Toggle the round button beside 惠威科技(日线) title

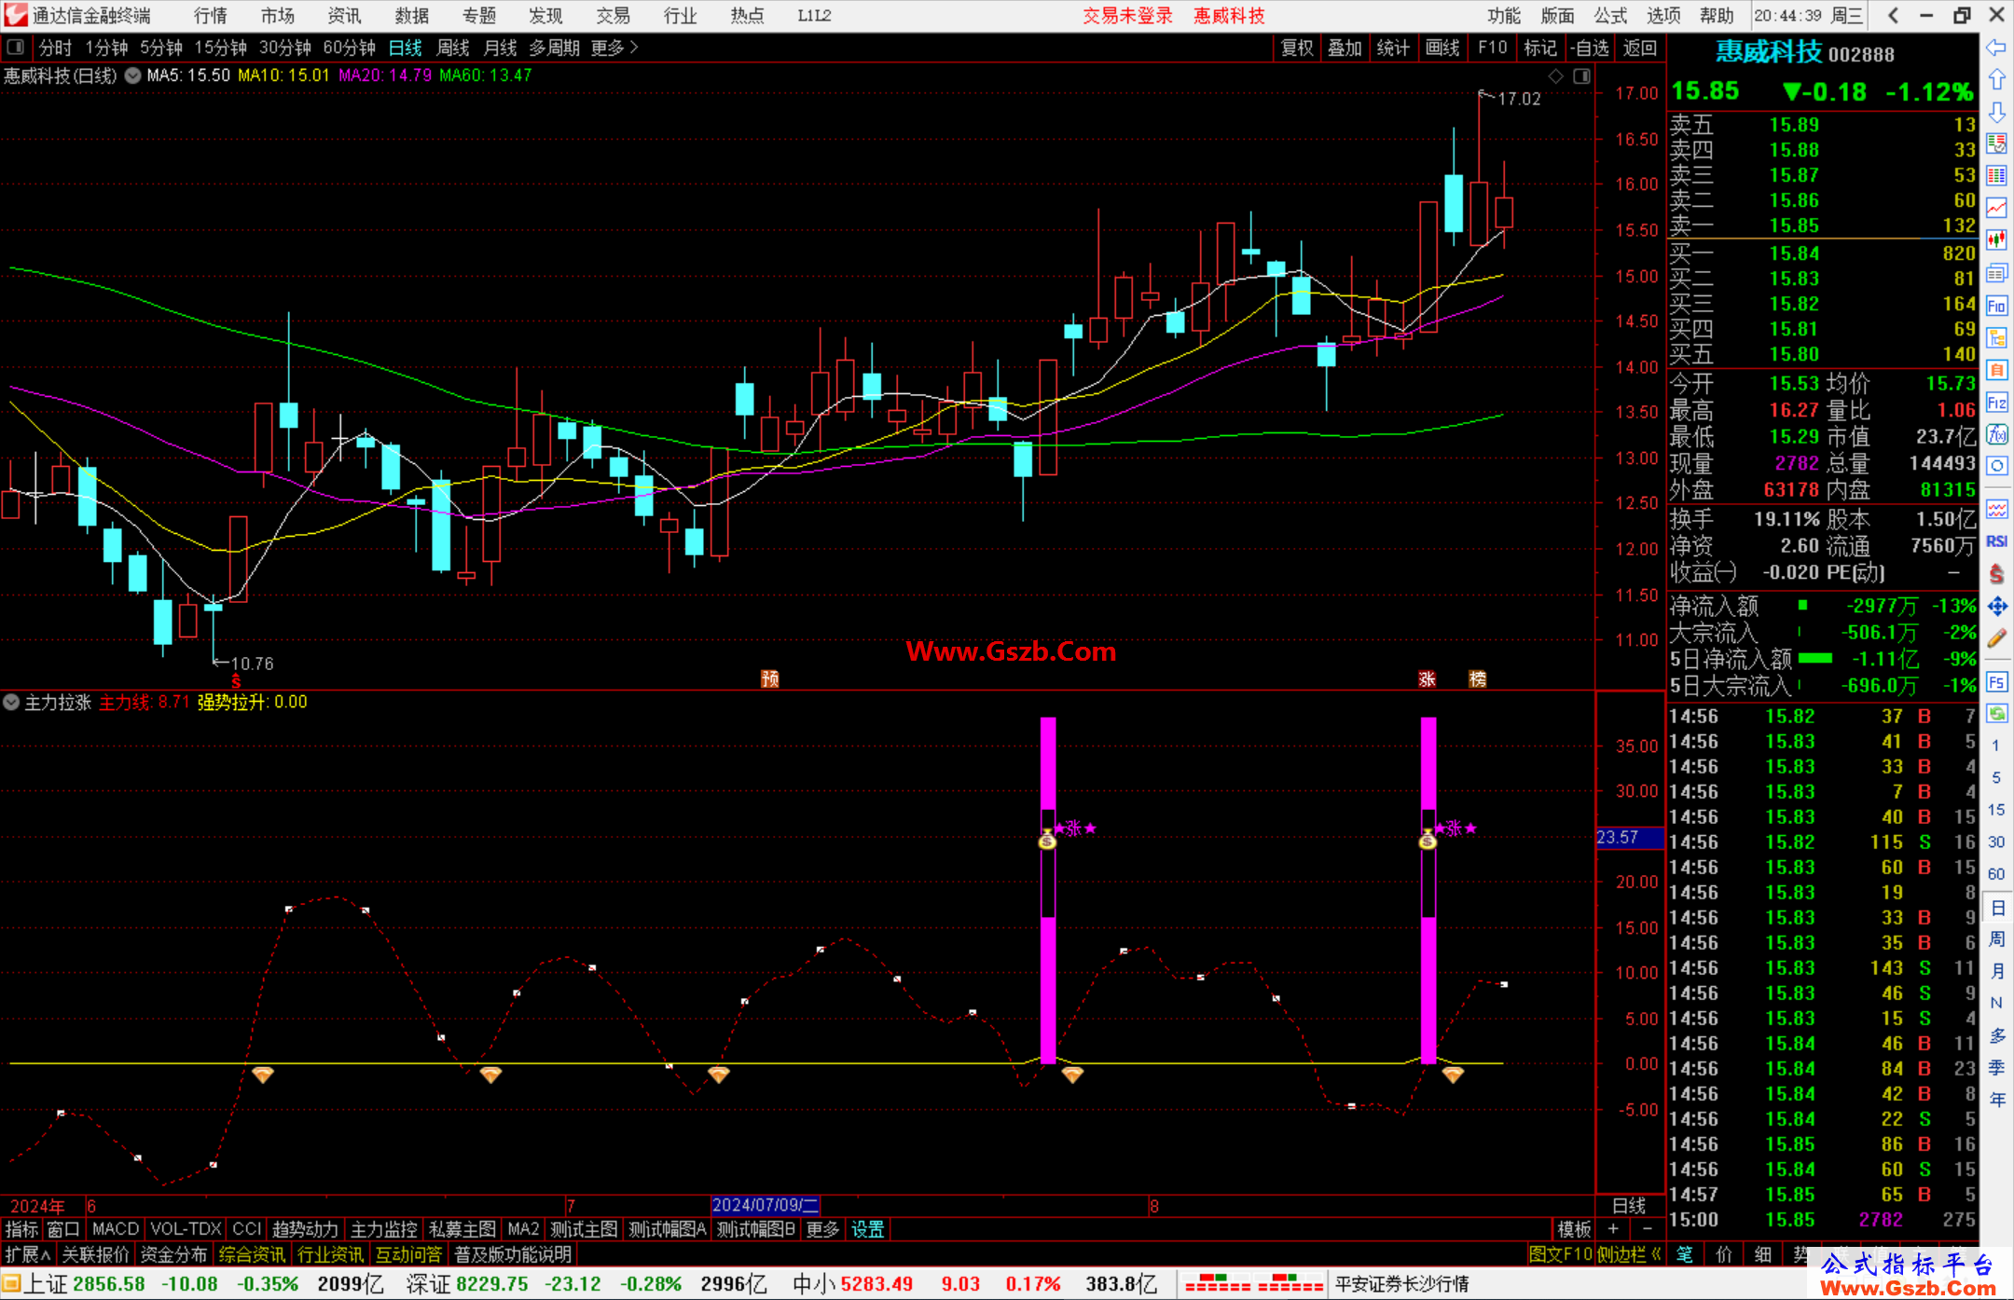(x=133, y=76)
